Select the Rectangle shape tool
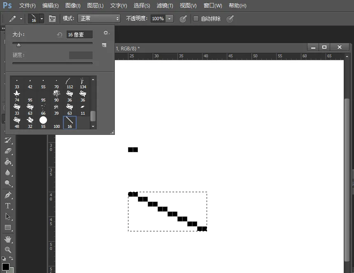 point(8,227)
